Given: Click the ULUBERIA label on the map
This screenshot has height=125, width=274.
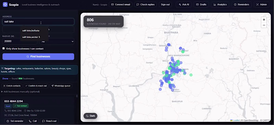Looking at the screenshot, I should click(x=134, y=86).
